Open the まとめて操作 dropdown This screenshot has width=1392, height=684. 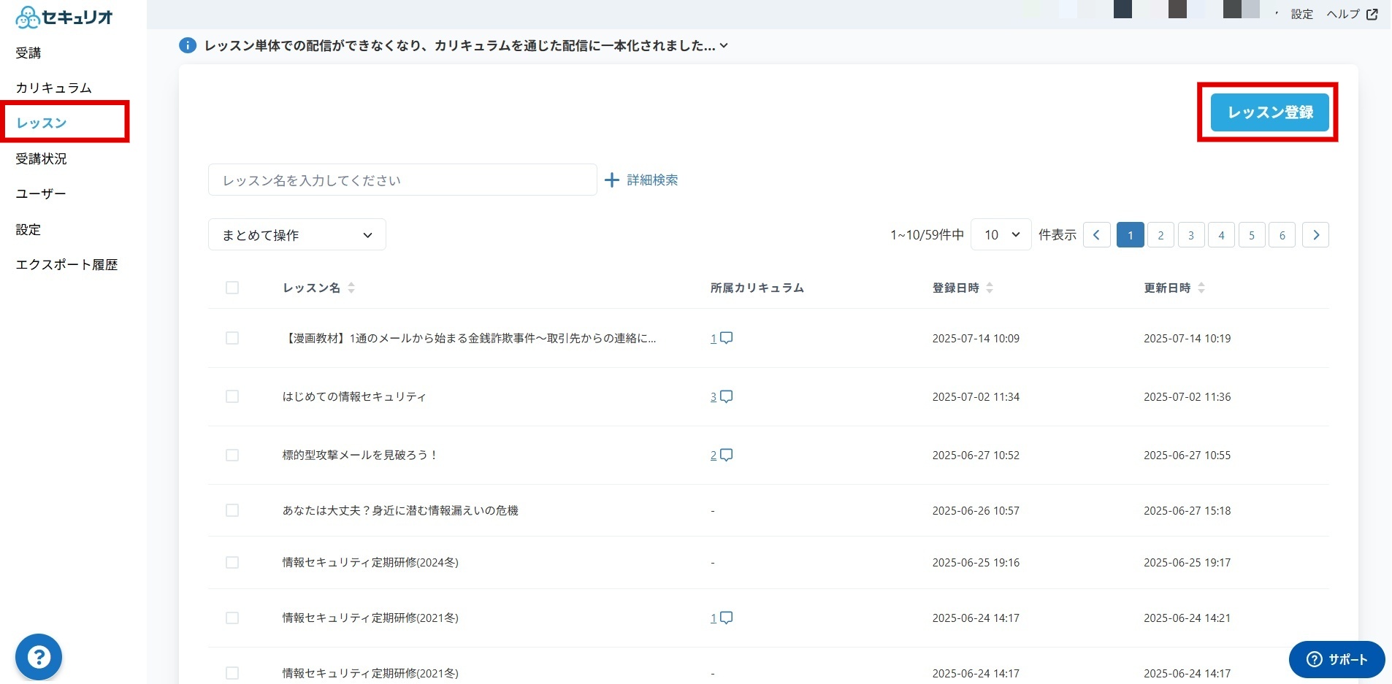(x=297, y=235)
